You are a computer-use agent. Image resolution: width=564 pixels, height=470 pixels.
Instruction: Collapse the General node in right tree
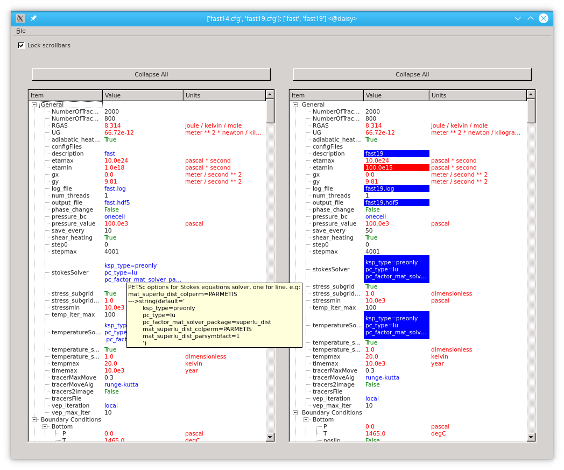coord(295,105)
